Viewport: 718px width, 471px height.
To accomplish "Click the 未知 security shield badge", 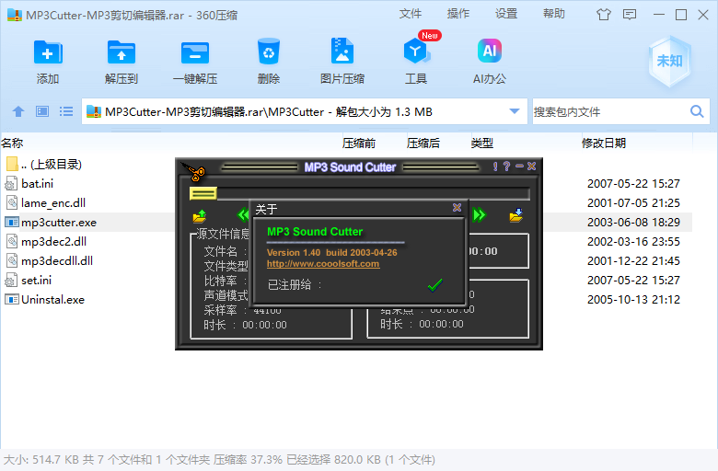I will pos(669,62).
